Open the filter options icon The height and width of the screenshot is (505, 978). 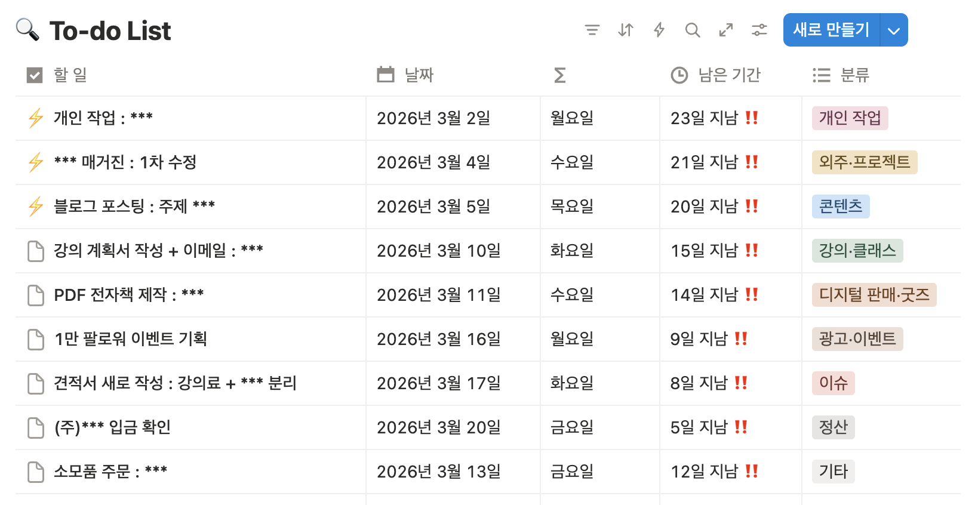[592, 30]
